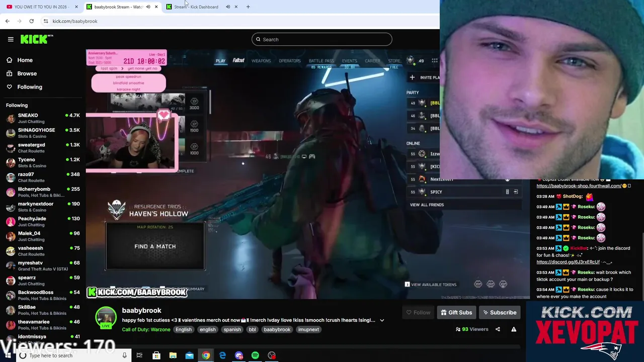
Task: Switch to Stream - Kick Dashboard tab
Action: pyautogui.click(x=195, y=7)
